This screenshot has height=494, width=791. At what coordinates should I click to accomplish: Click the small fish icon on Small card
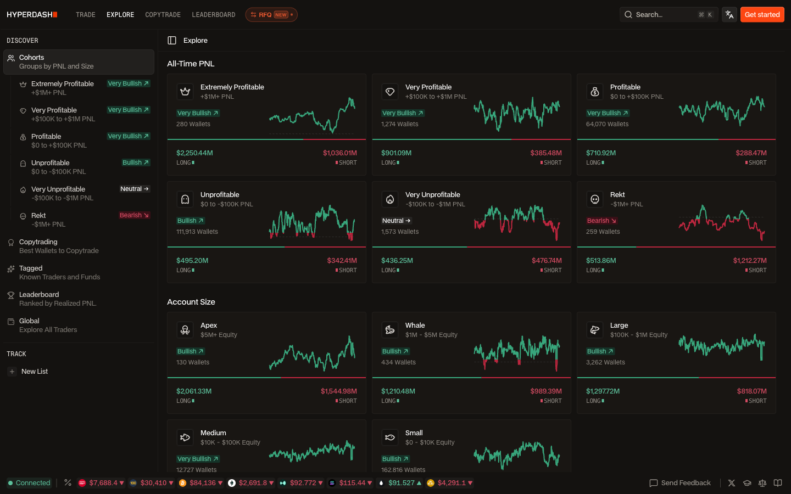pyautogui.click(x=390, y=438)
